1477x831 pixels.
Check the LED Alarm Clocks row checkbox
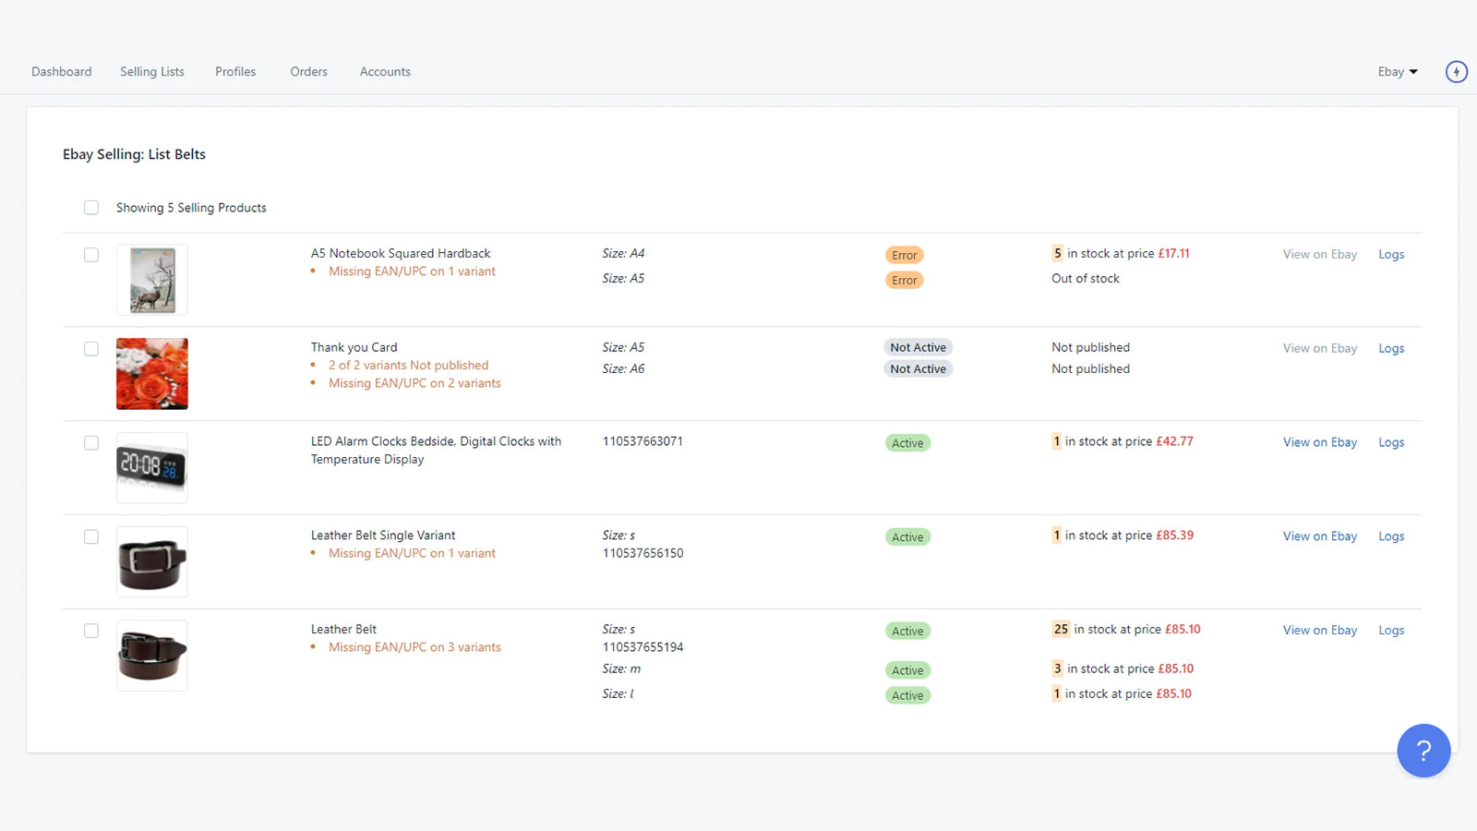click(91, 443)
